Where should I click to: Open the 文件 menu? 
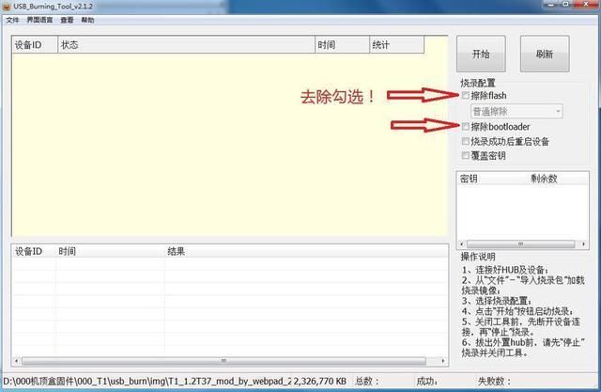12,20
